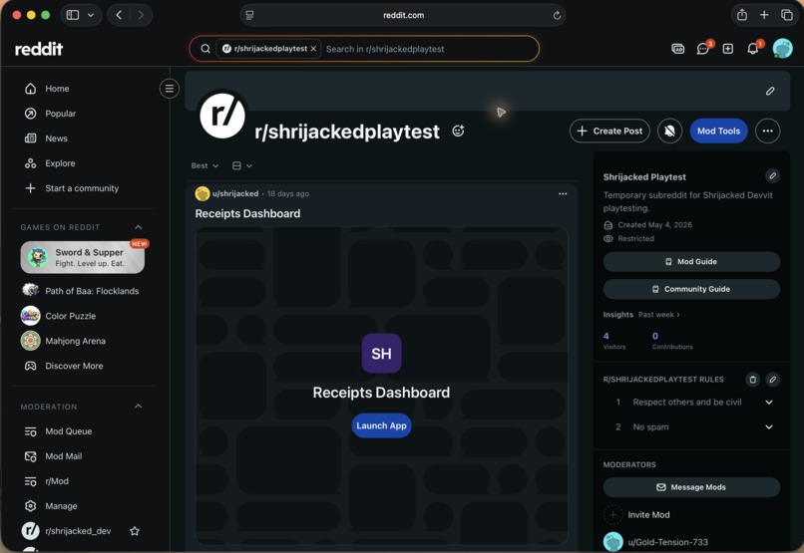Toggle community notifications bell
Screen dimensions: 804x553
[669, 132]
